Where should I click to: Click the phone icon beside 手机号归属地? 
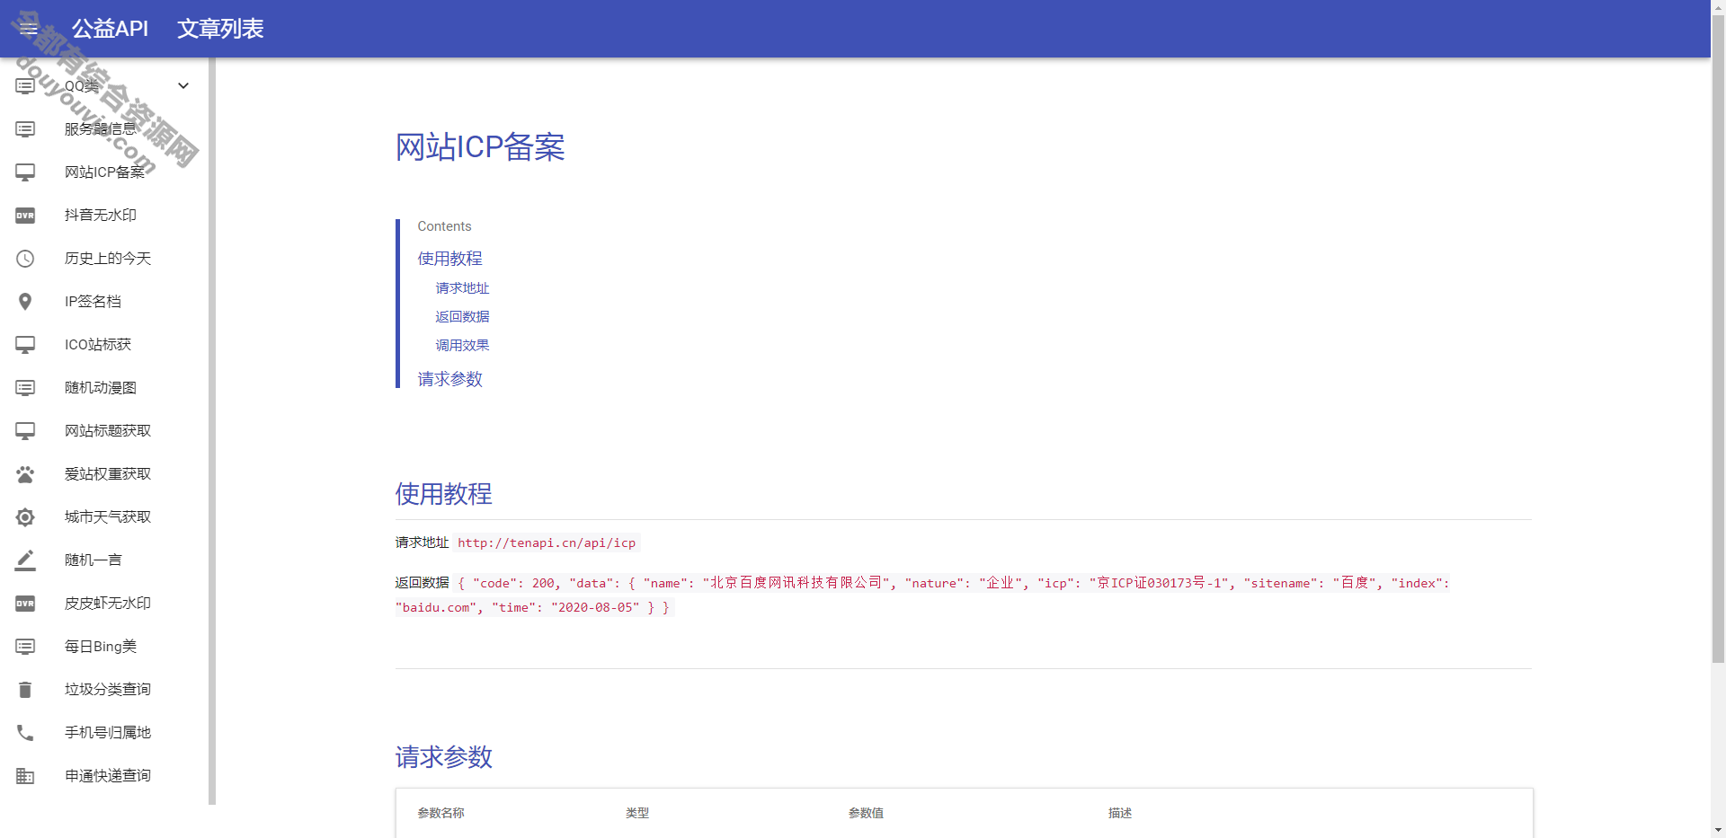click(x=25, y=733)
